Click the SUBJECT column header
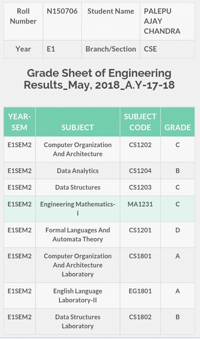The width and height of the screenshot is (200, 339). click(x=77, y=122)
